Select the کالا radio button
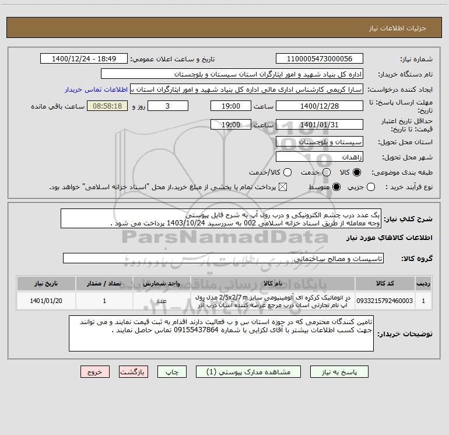The width and height of the screenshot is (449, 435). pyautogui.click(x=357, y=172)
